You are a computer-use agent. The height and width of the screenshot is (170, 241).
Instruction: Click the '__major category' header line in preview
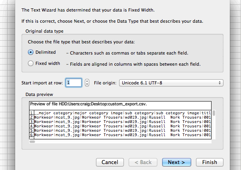tap(123, 113)
